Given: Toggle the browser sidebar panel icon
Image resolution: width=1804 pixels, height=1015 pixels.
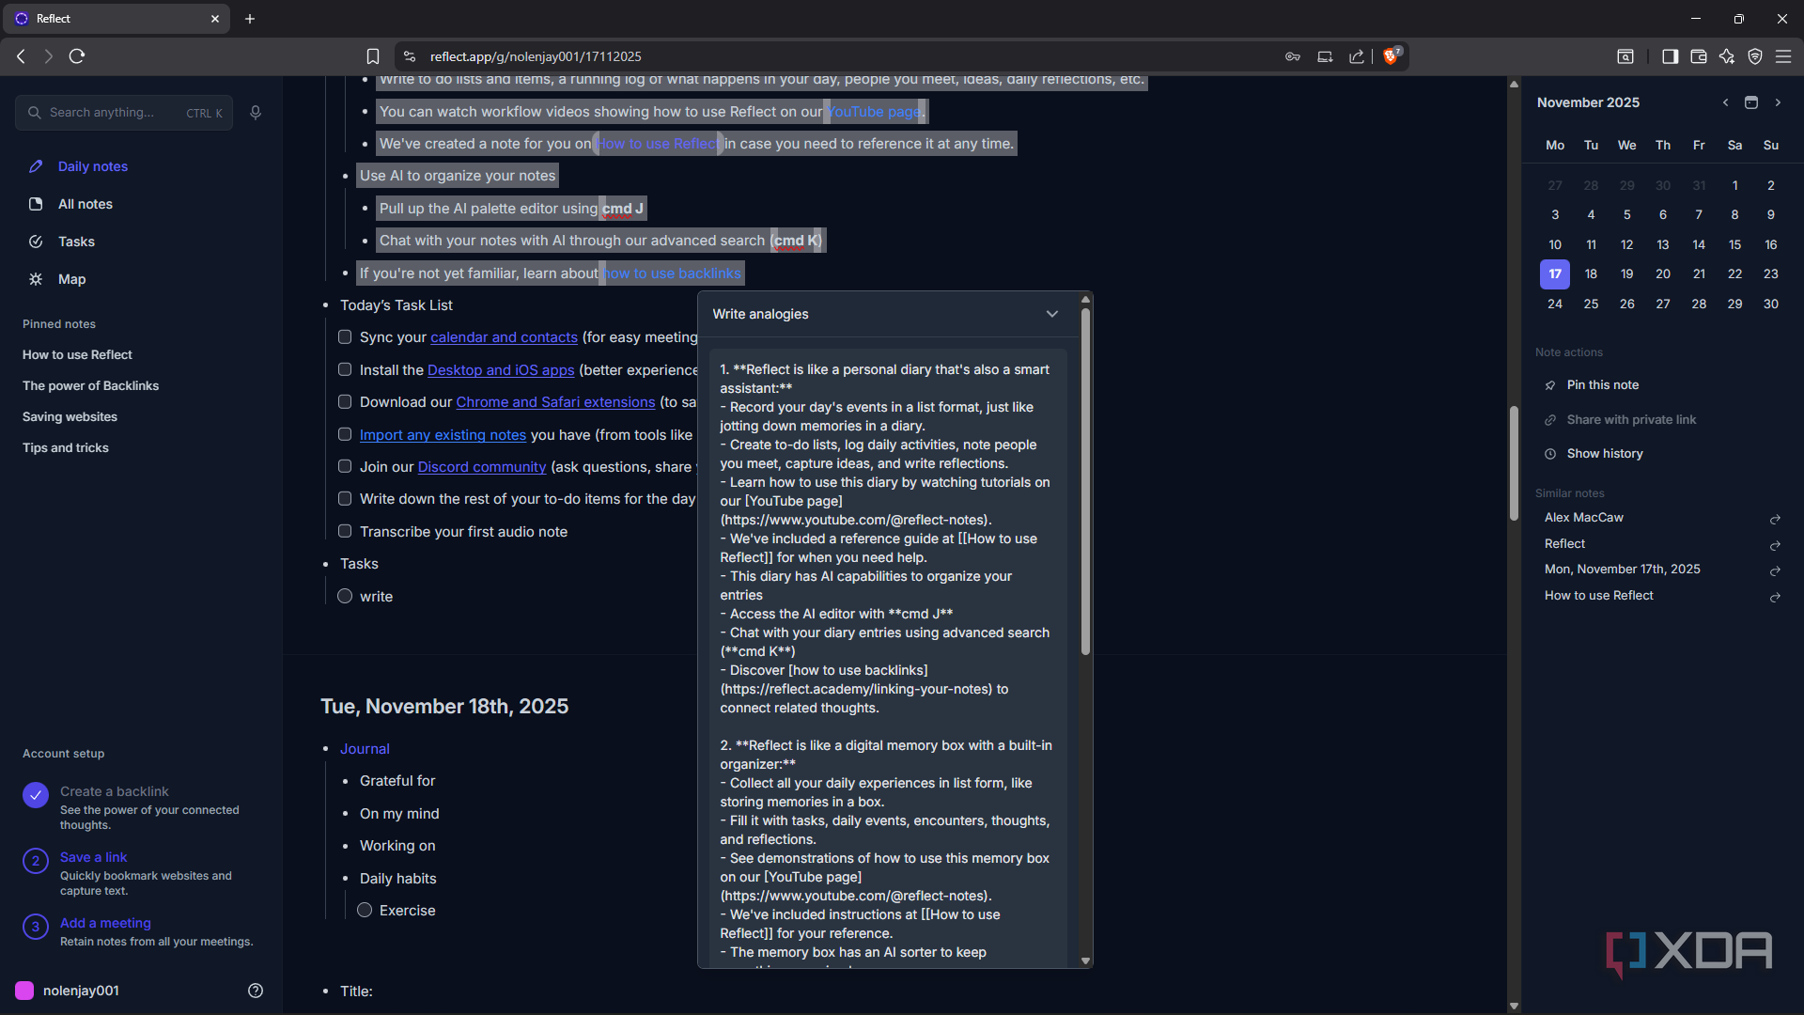Looking at the screenshot, I should pyautogui.click(x=1670, y=56).
